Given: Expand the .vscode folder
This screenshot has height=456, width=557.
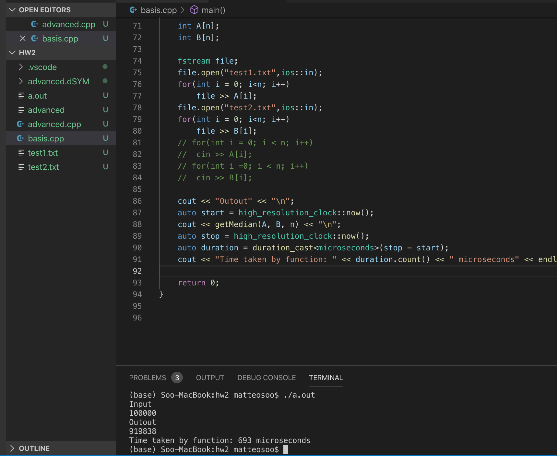Looking at the screenshot, I should 21,67.
